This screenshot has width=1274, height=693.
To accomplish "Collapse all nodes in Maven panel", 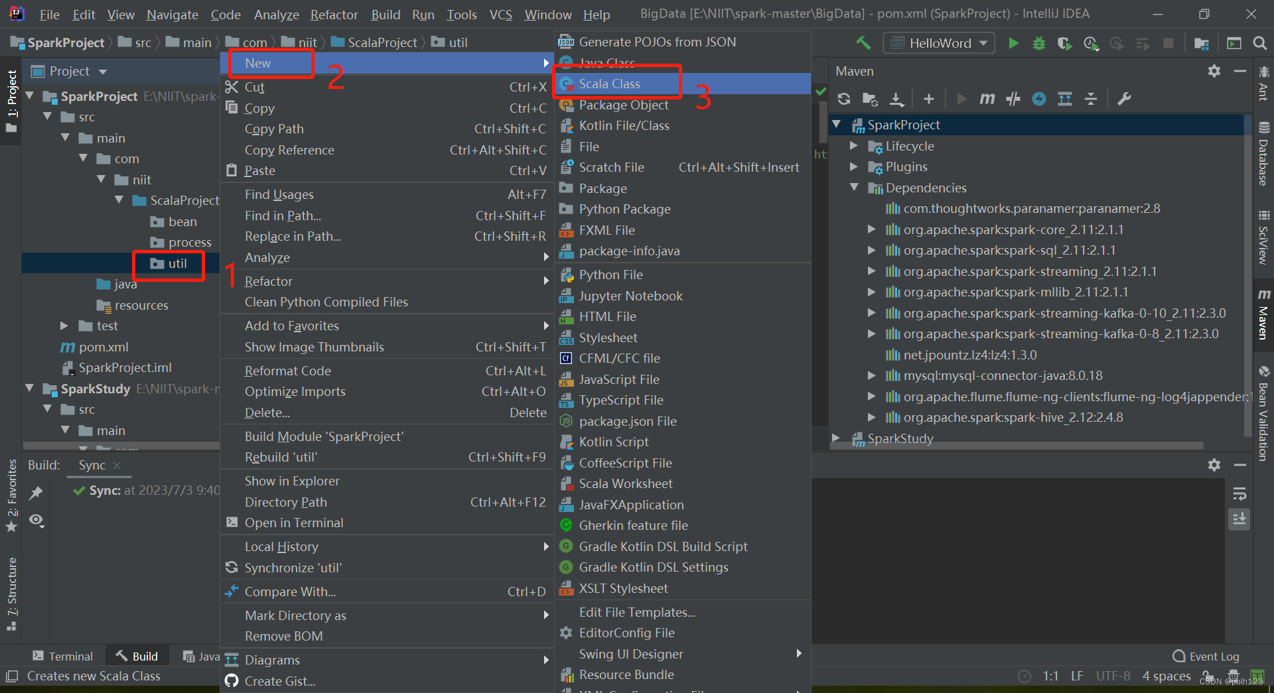I will 1091,99.
